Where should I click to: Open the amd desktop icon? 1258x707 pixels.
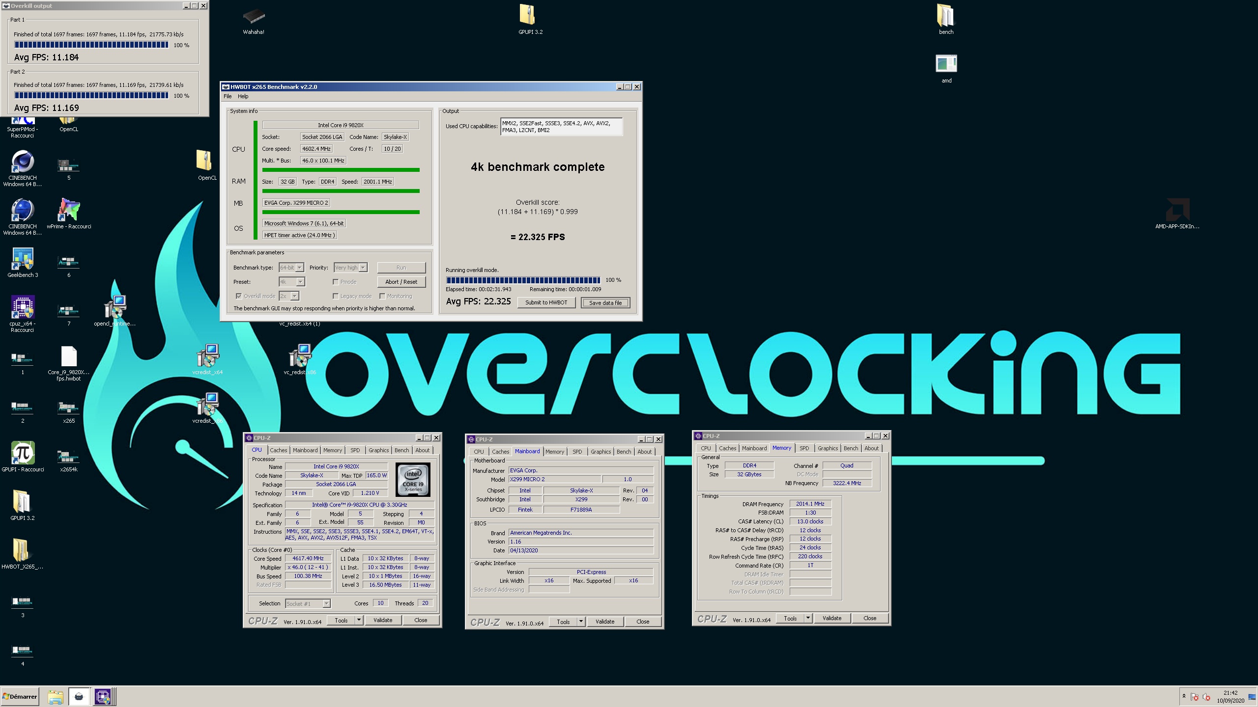[946, 68]
